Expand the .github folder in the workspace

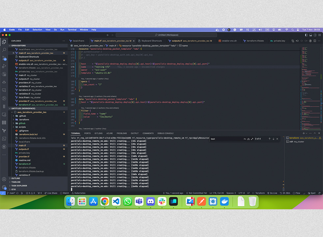(x=22, y=116)
